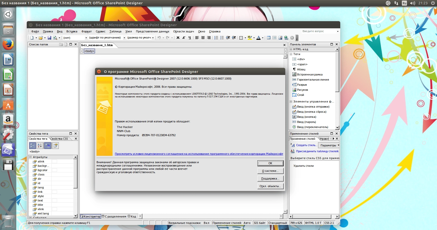Click the Save floppy disk icon in toolbar

coord(49,38)
